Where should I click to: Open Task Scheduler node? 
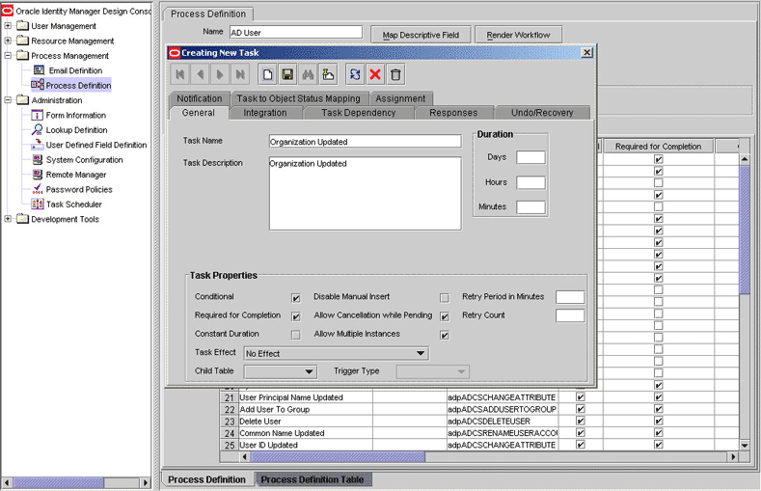[73, 205]
